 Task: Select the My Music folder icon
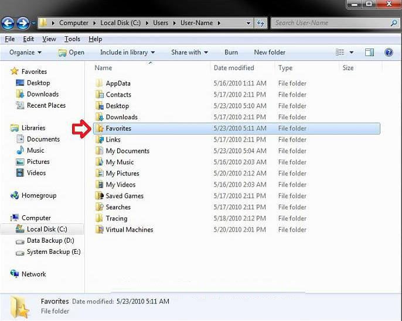[x=99, y=162]
